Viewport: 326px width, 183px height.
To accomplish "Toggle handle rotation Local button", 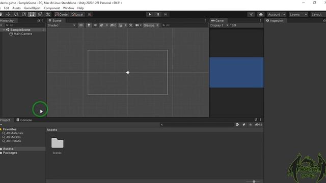I will tap(77, 14).
